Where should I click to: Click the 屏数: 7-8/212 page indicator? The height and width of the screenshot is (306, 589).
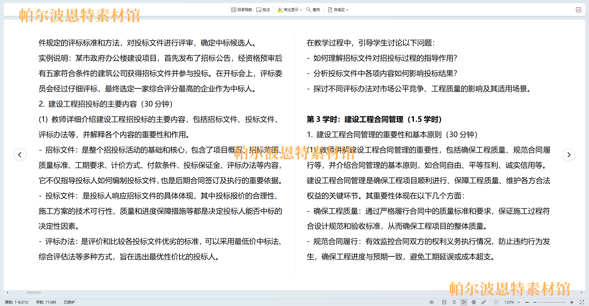(17, 302)
